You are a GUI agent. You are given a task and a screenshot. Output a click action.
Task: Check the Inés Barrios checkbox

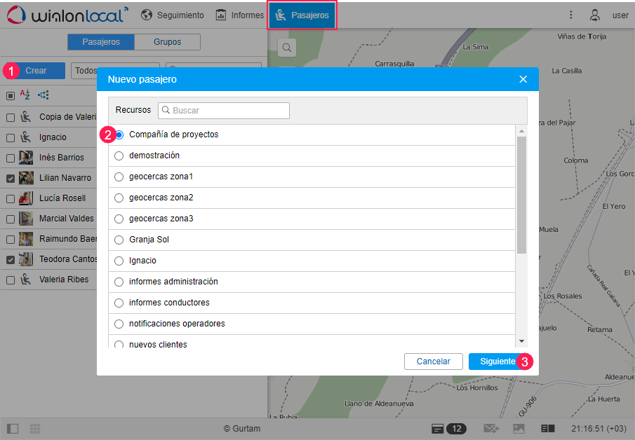click(11, 158)
